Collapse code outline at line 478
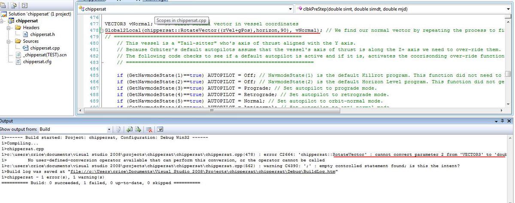The image size is (515, 203). (x=101, y=30)
